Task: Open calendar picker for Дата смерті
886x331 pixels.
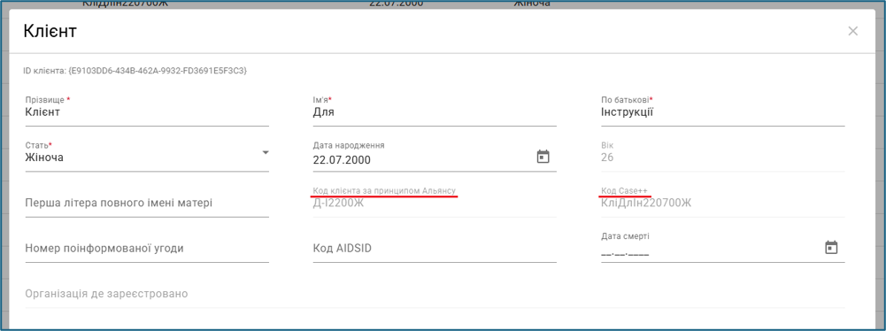Action: point(831,248)
